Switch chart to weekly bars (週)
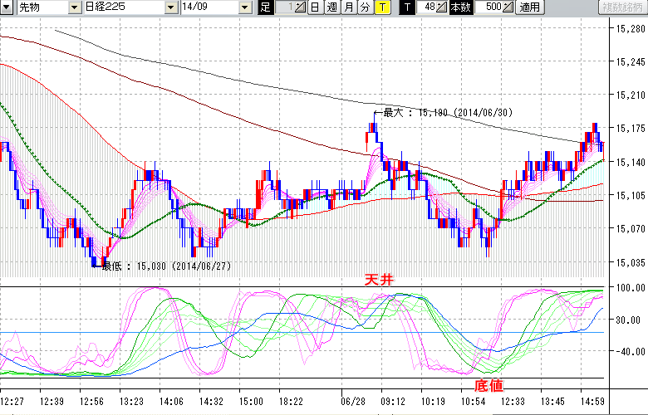 tap(331, 7)
